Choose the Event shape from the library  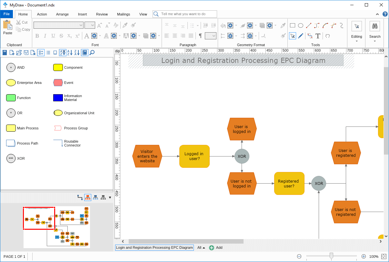click(58, 83)
